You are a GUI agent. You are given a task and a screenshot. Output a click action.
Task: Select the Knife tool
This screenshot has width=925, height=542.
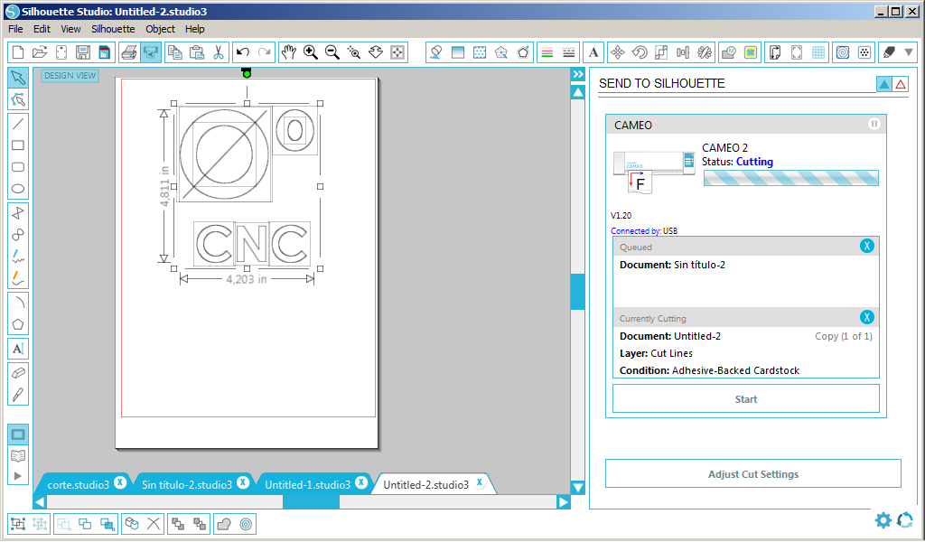[18, 395]
